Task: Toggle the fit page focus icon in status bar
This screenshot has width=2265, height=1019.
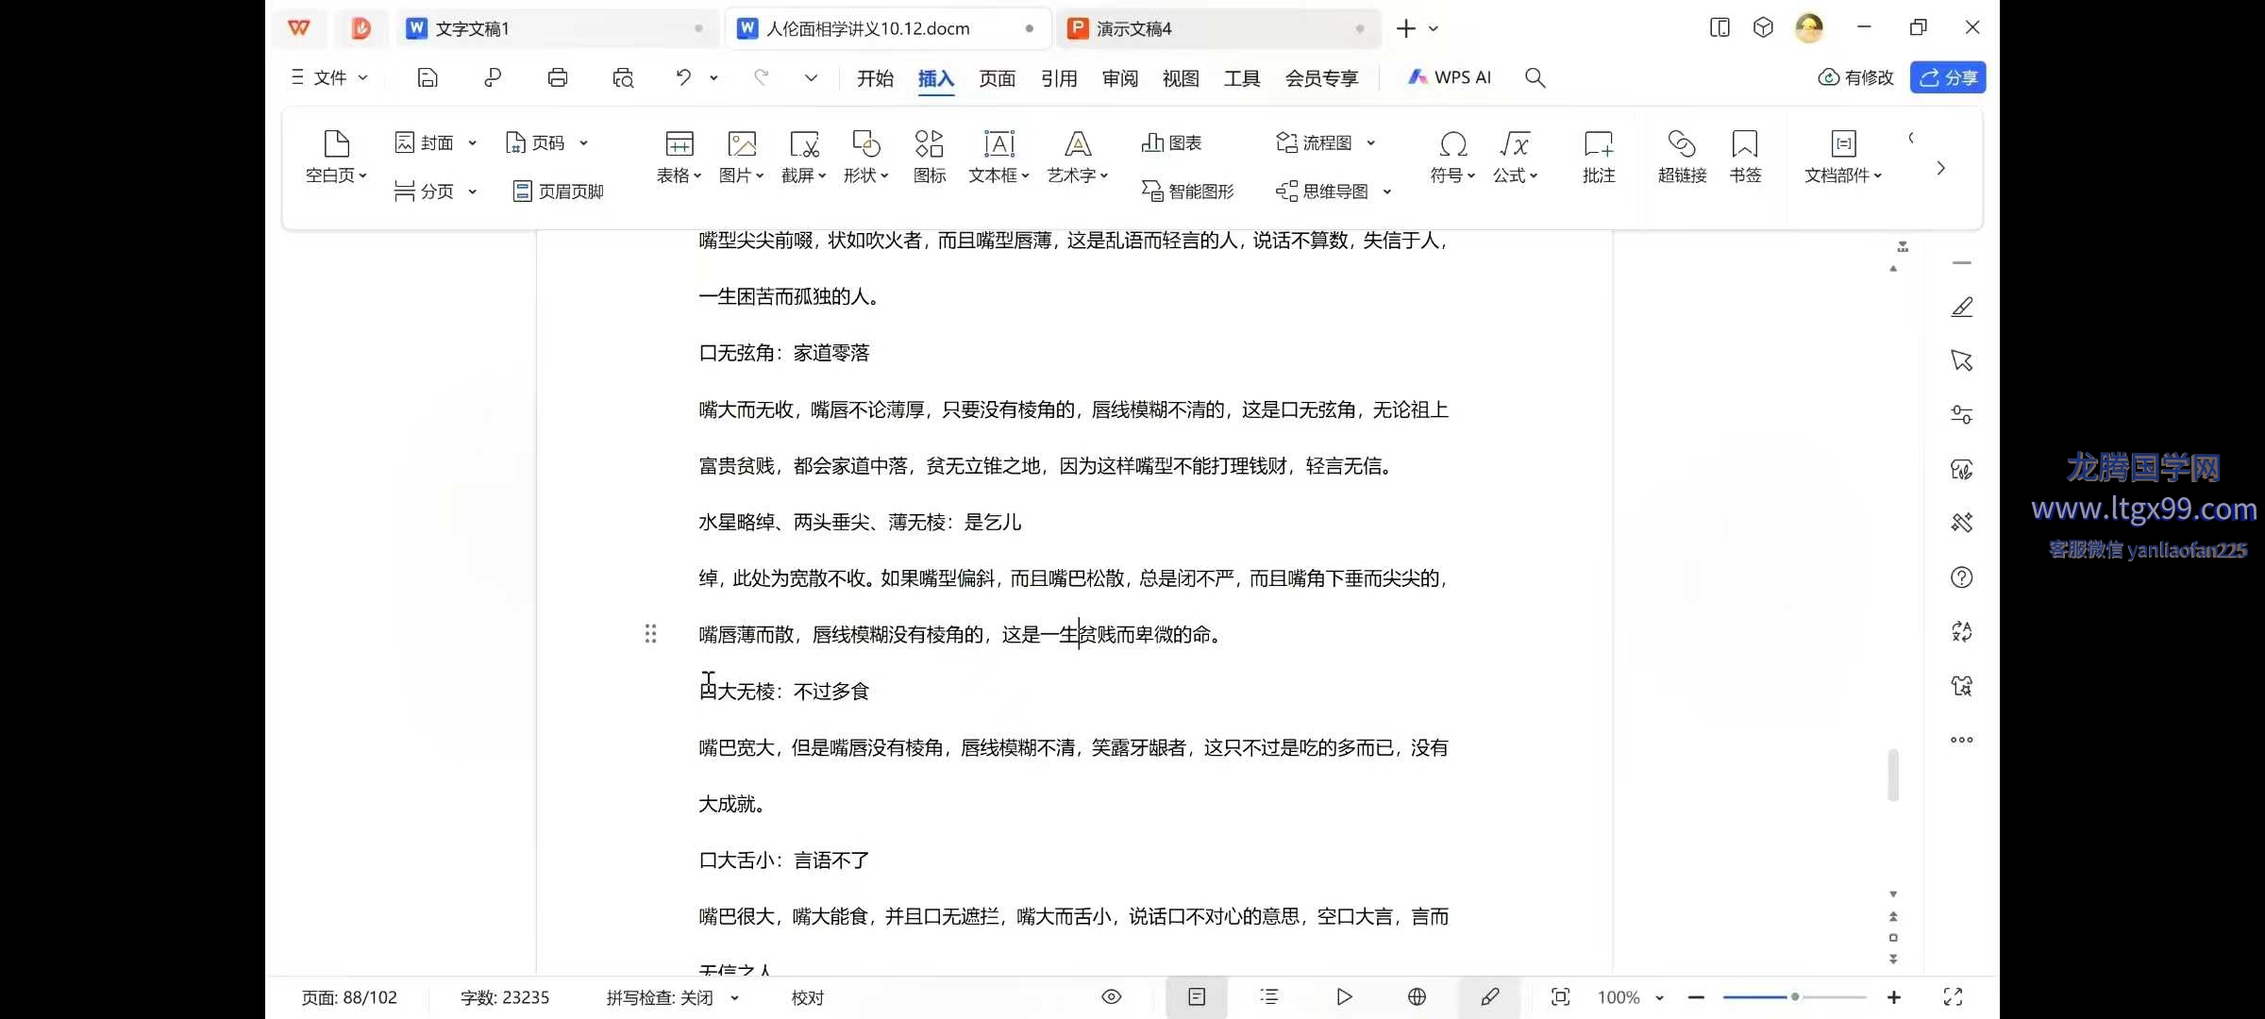Action: pos(1561,997)
